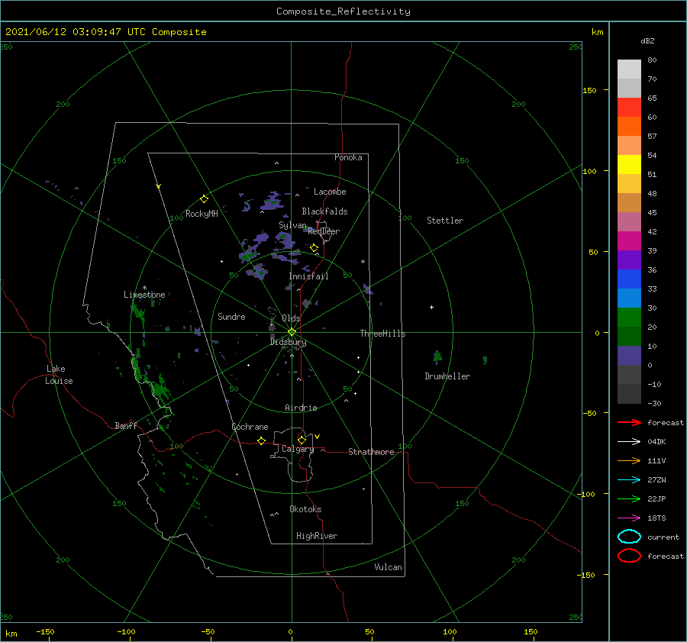Viewport: 687px width, 642px height.
Task: Pick the magenta swatch in dBZ scale
Action: click(629, 240)
